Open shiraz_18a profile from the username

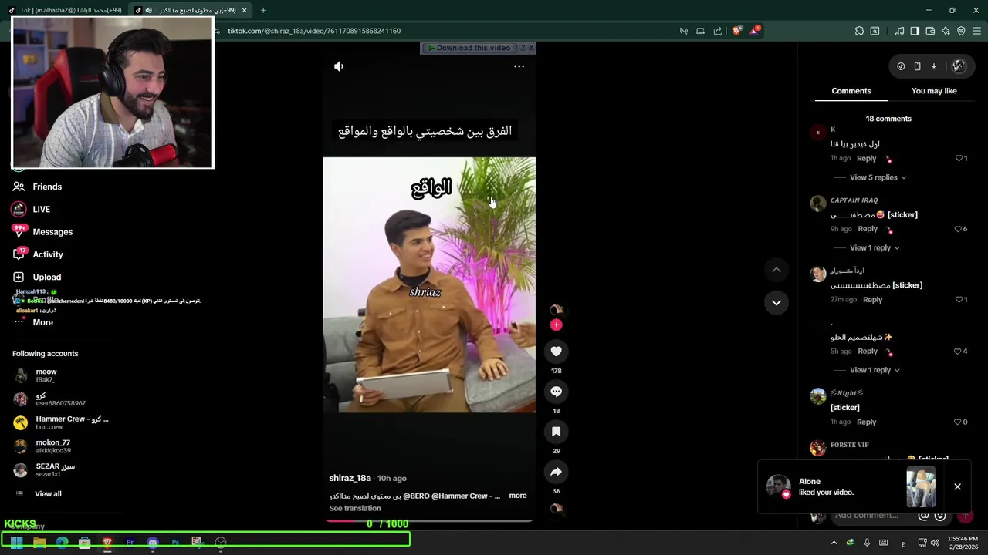click(350, 478)
